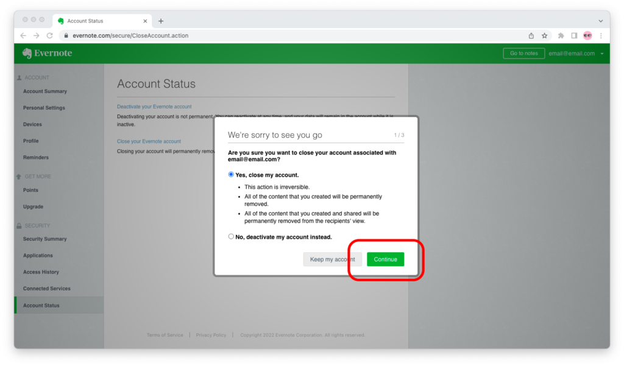This screenshot has width=624, height=366.
Task: Click the copyright 2022 Evernote Corporation text
Action: click(x=302, y=335)
